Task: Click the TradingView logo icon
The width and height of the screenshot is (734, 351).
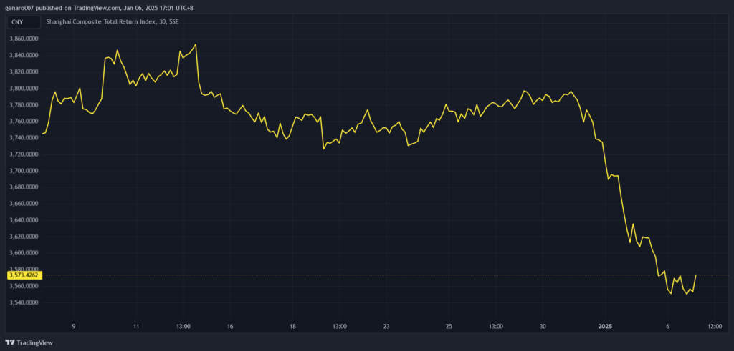Action: (x=10, y=342)
